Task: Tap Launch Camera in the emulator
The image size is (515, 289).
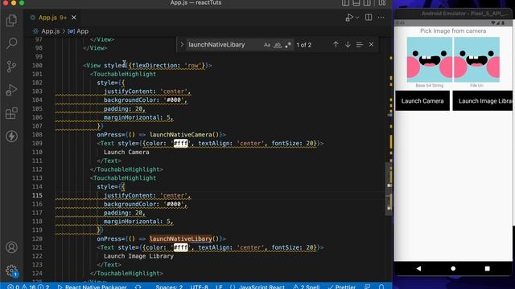Action: point(422,101)
